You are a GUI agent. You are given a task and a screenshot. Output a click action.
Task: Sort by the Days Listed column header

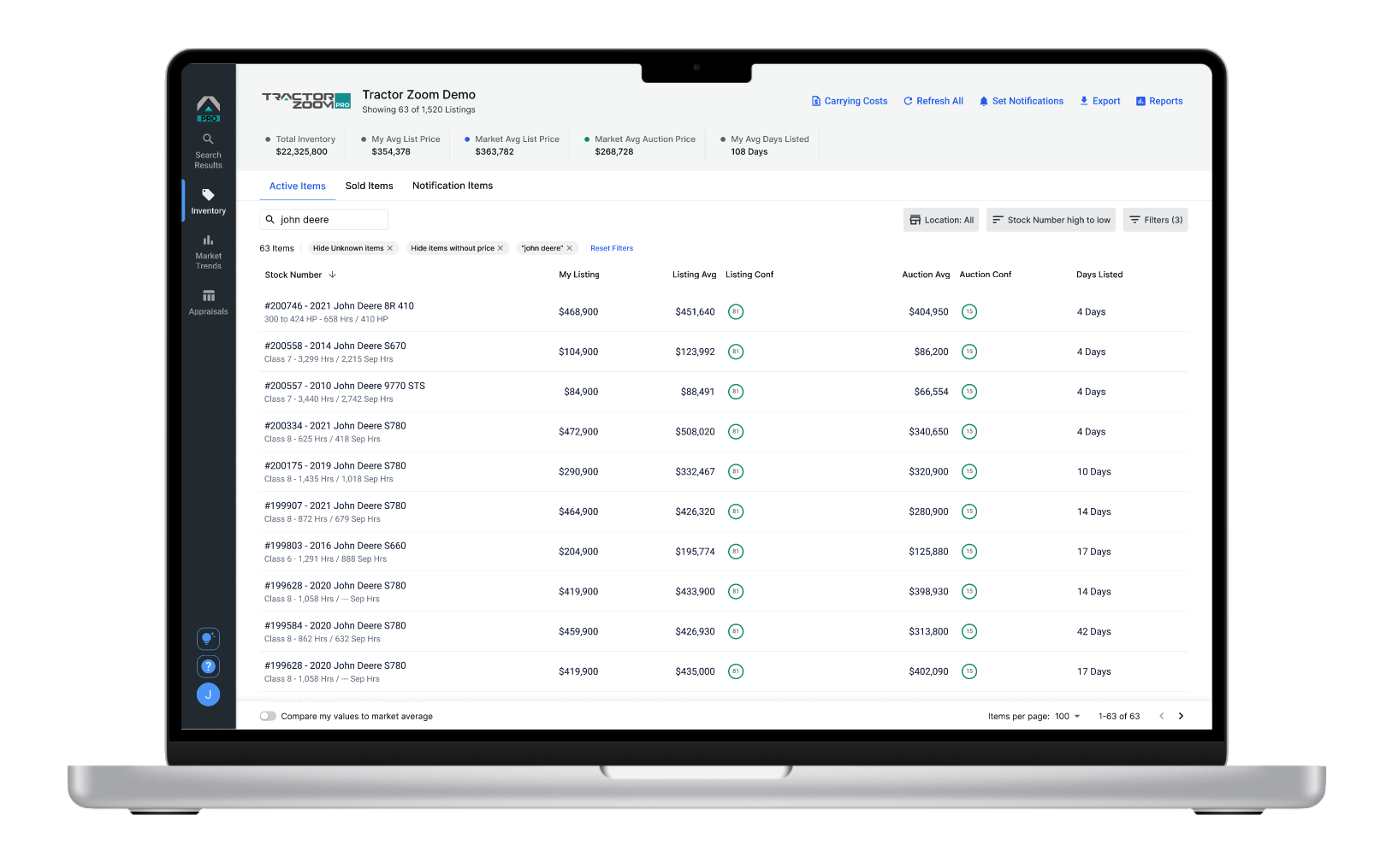point(1099,275)
